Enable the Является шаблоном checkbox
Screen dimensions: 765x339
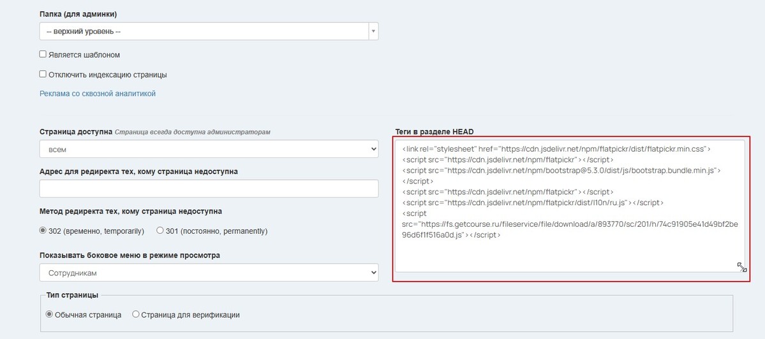(x=43, y=55)
